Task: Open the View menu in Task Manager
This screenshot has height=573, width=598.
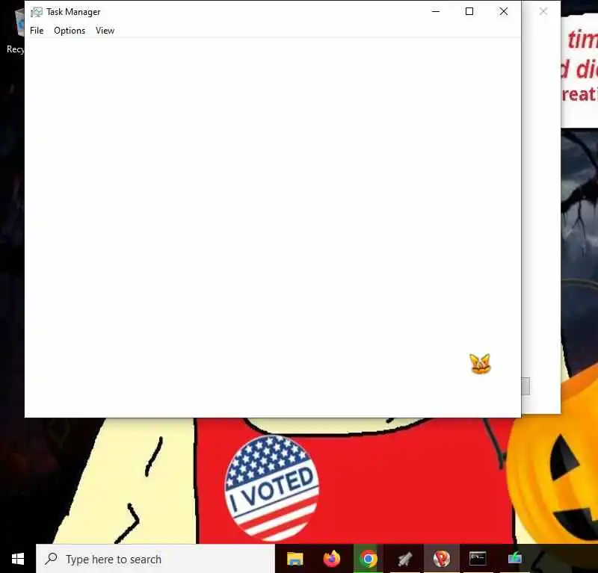Action: [105, 31]
